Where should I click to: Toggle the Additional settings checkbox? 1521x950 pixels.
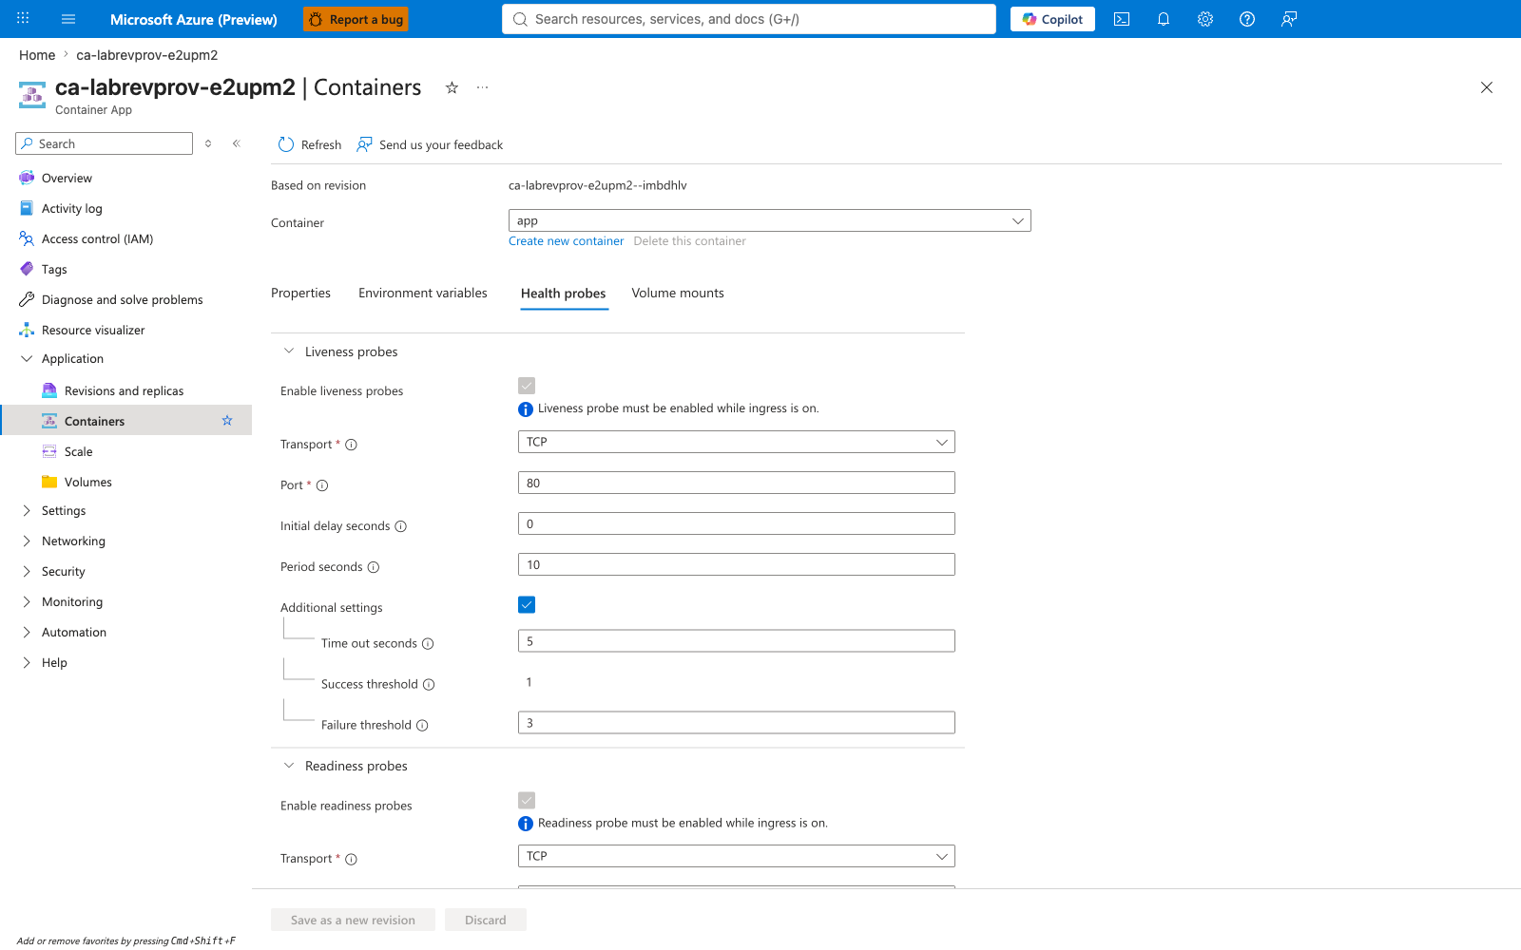pos(527,604)
